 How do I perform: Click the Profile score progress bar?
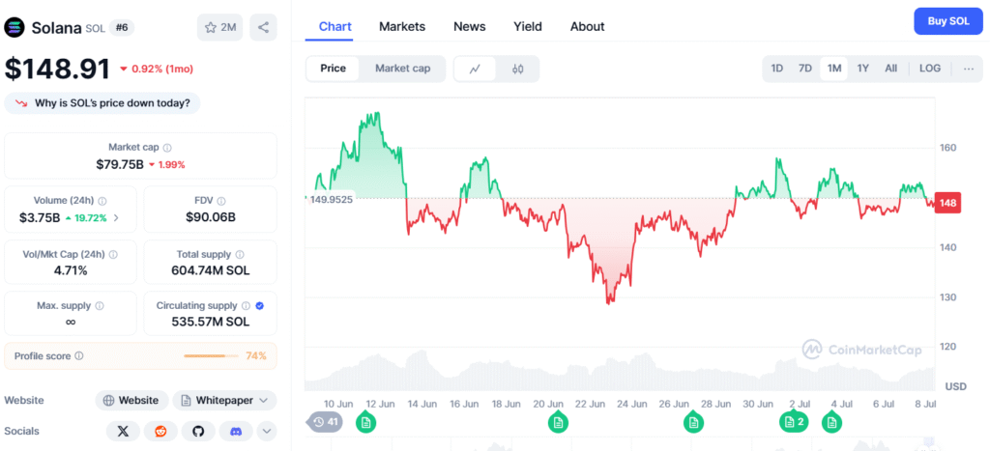pyautogui.click(x=211, y=356)
